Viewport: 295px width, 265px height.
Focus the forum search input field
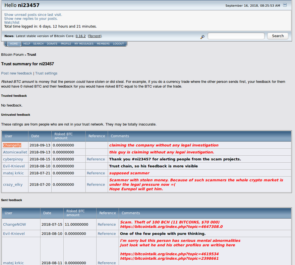coord(236,36)
